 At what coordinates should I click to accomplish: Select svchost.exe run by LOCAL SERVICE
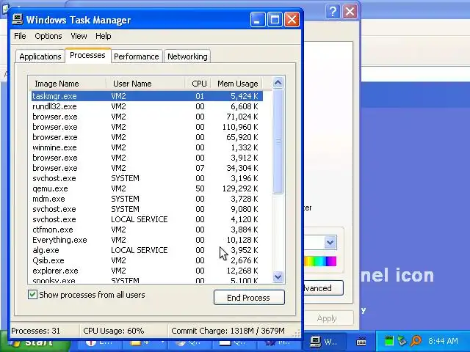[x=147, y=219]
